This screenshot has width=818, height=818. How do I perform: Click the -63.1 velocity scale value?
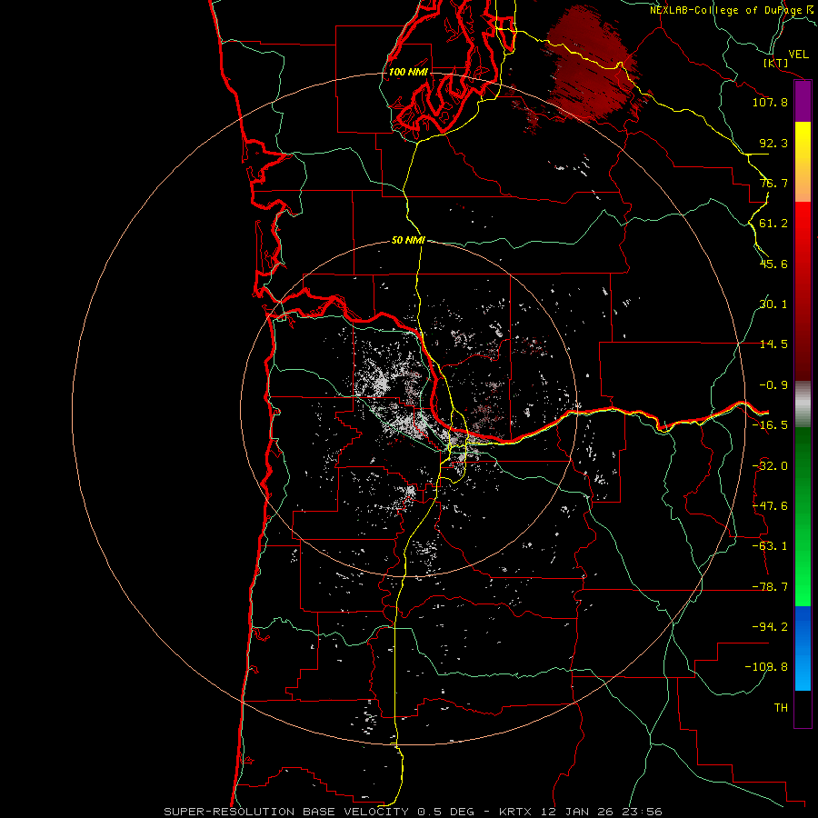click(x=770, y=546)
